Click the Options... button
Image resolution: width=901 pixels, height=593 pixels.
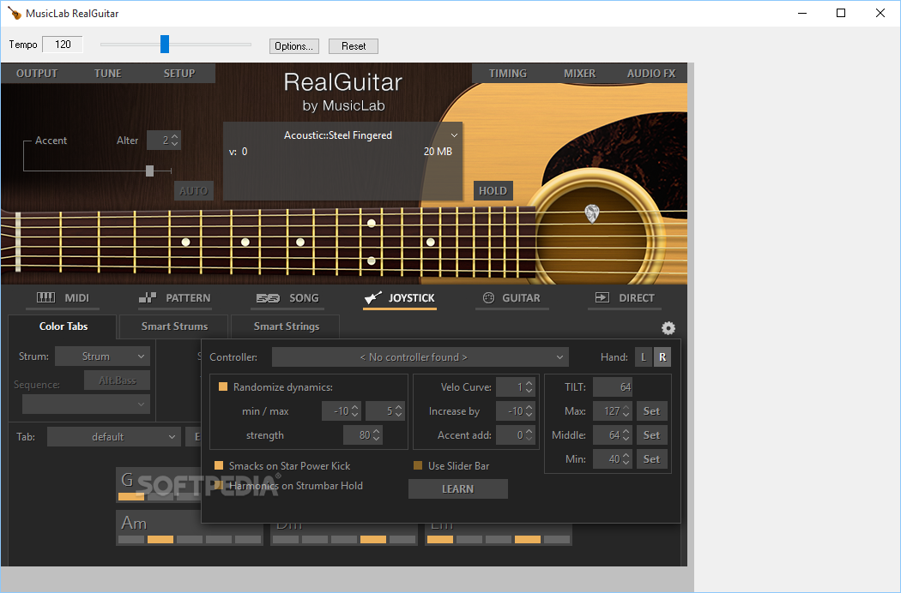294,46
